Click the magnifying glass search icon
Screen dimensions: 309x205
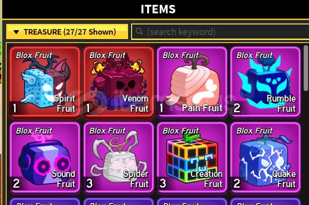coord(139,32)
